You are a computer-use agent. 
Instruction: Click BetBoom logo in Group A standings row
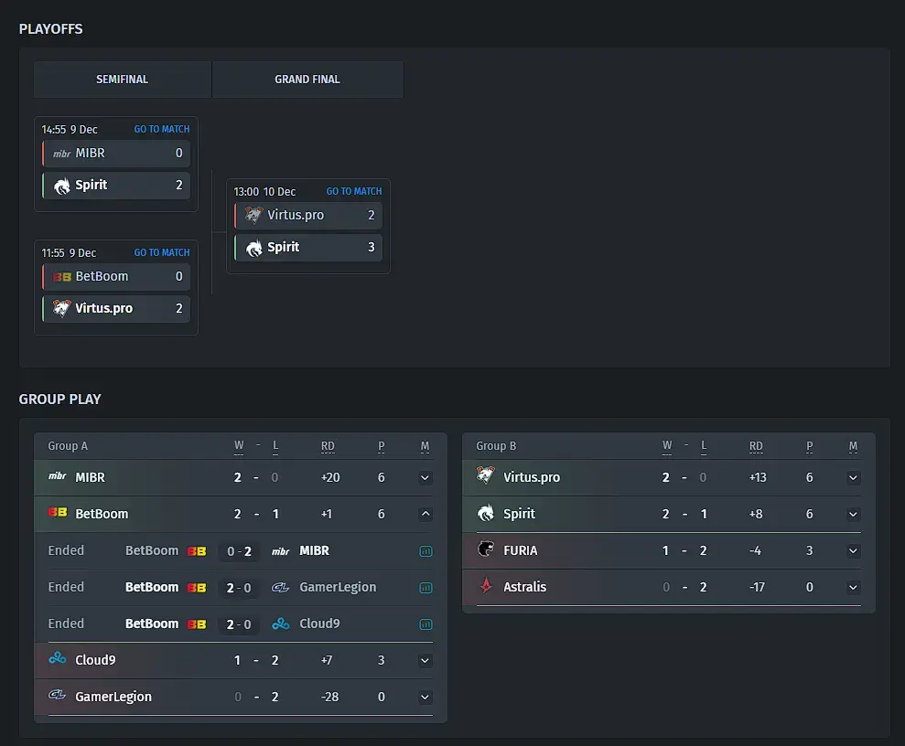tap(57, 512)
